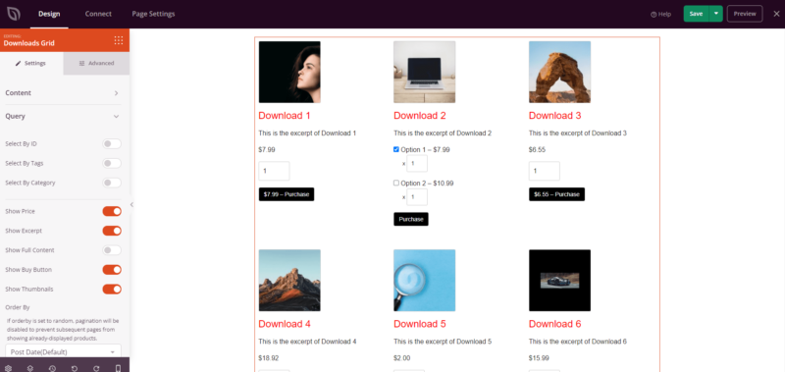The width and height of the screenshot is (785, 372).
Task: Open the Save dropdown arrow
Action: [717, 14]
